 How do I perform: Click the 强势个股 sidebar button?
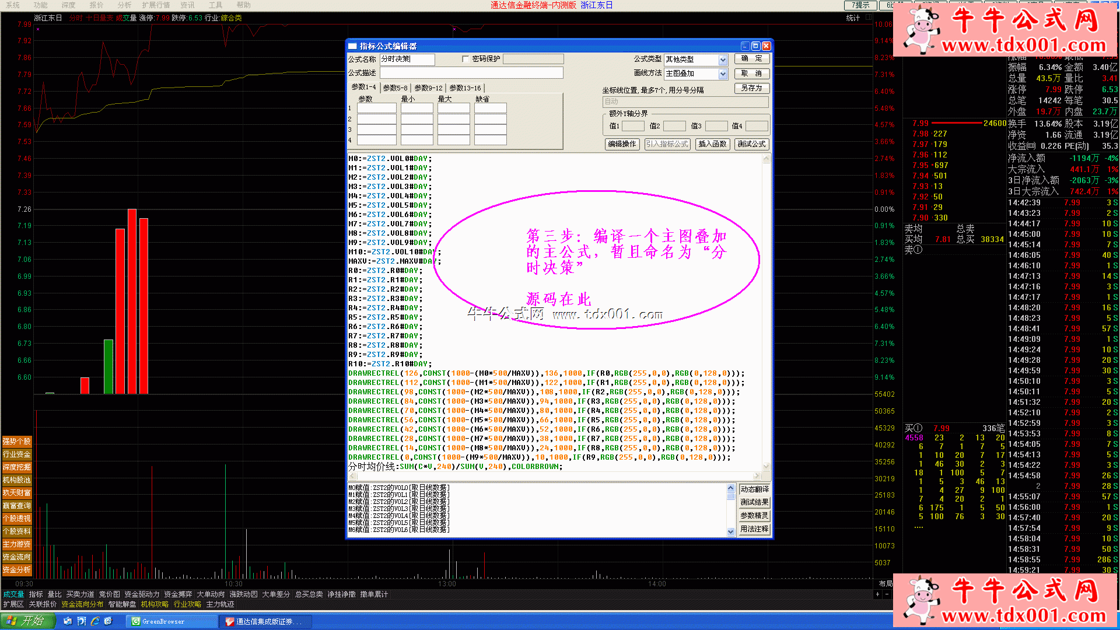[x=17, y=442]
